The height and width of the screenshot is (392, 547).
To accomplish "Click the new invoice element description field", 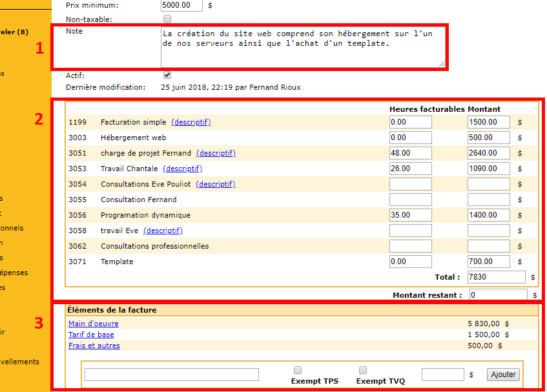I will tap(171, 375).
